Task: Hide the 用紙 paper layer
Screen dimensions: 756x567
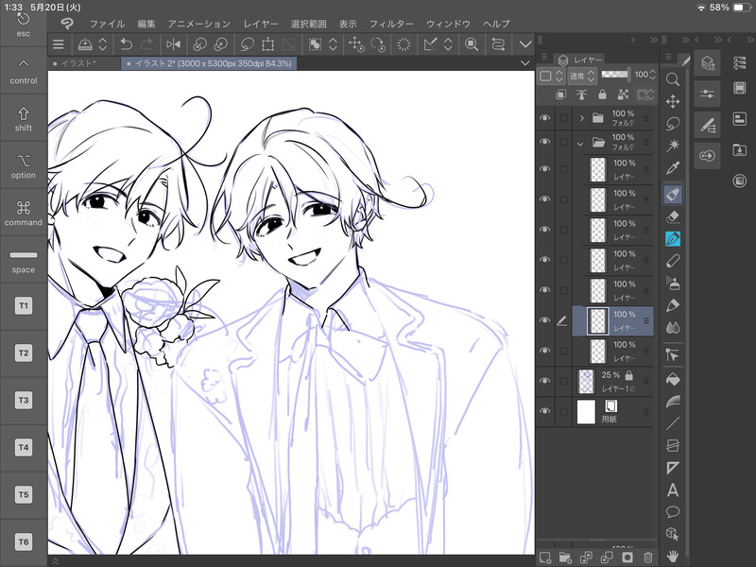Action: [x=545, y=411]
